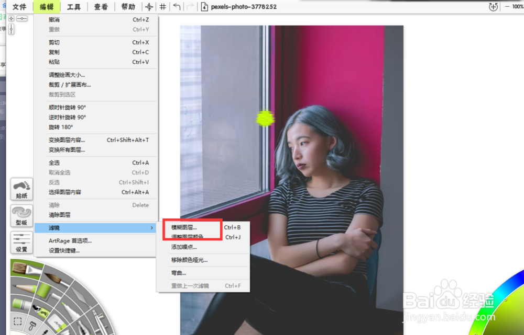Click the canvas move crosshair icon

149,7
